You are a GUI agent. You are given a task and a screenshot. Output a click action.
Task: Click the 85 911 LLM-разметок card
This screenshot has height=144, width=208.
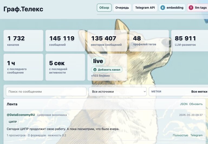(190, 41)
